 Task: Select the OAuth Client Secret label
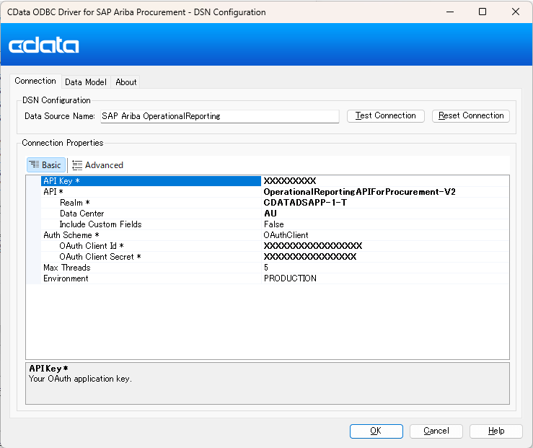point(100,257)
